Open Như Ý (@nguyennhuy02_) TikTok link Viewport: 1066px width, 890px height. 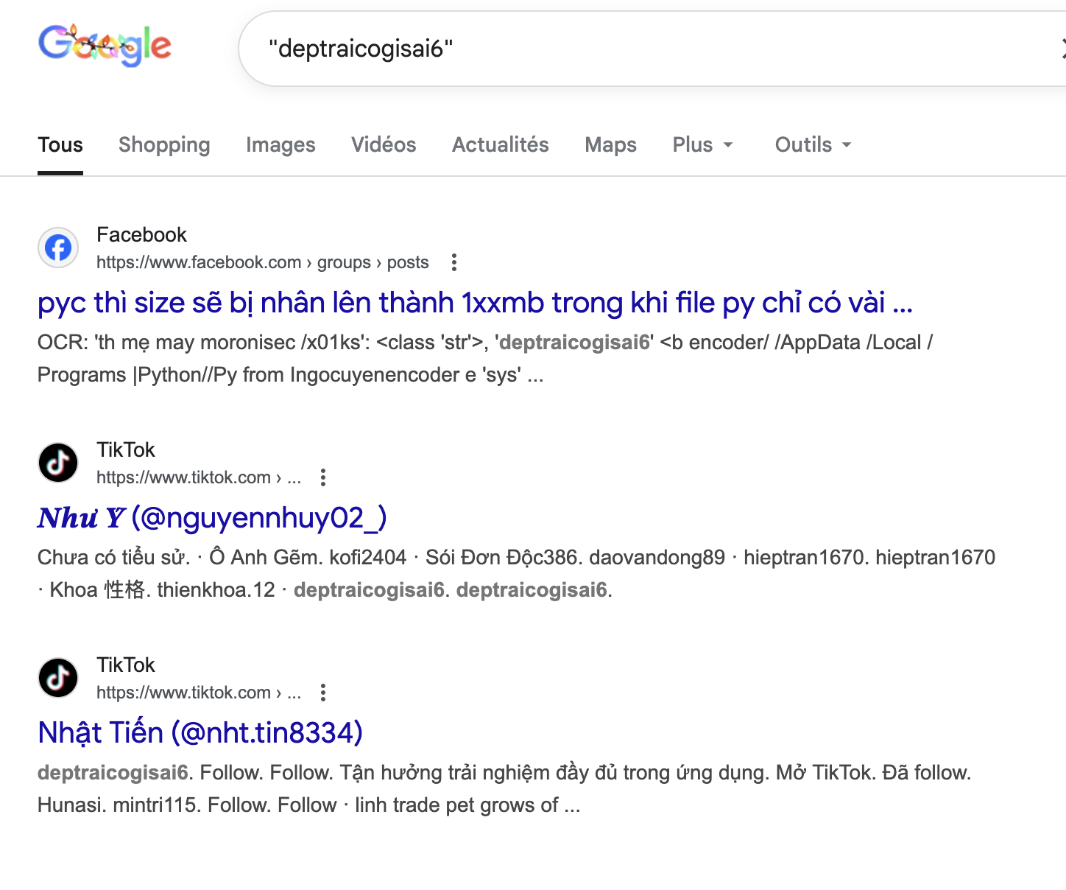tap(212, 518)
